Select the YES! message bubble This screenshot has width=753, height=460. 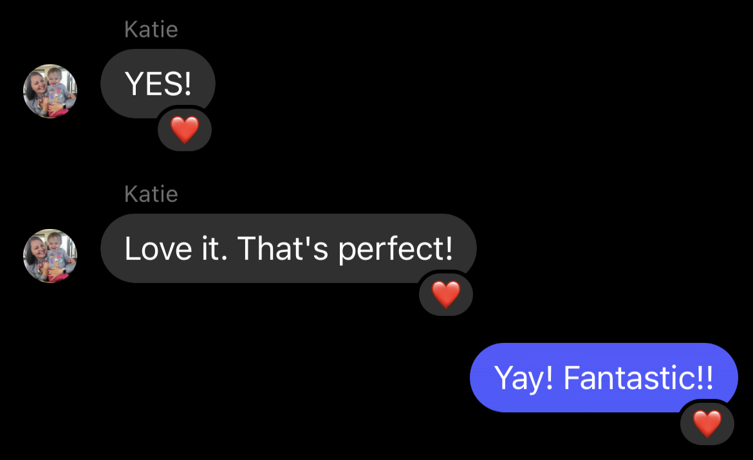[158, 84]
